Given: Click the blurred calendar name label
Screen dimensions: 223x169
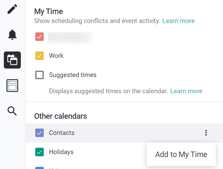Looking at the screenshot, I should [70, 38].
